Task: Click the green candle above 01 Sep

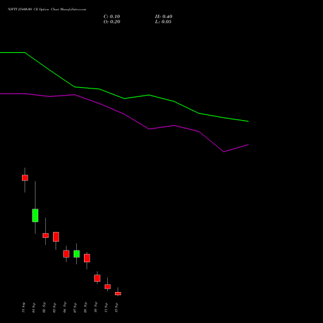Action: (36, 215)
